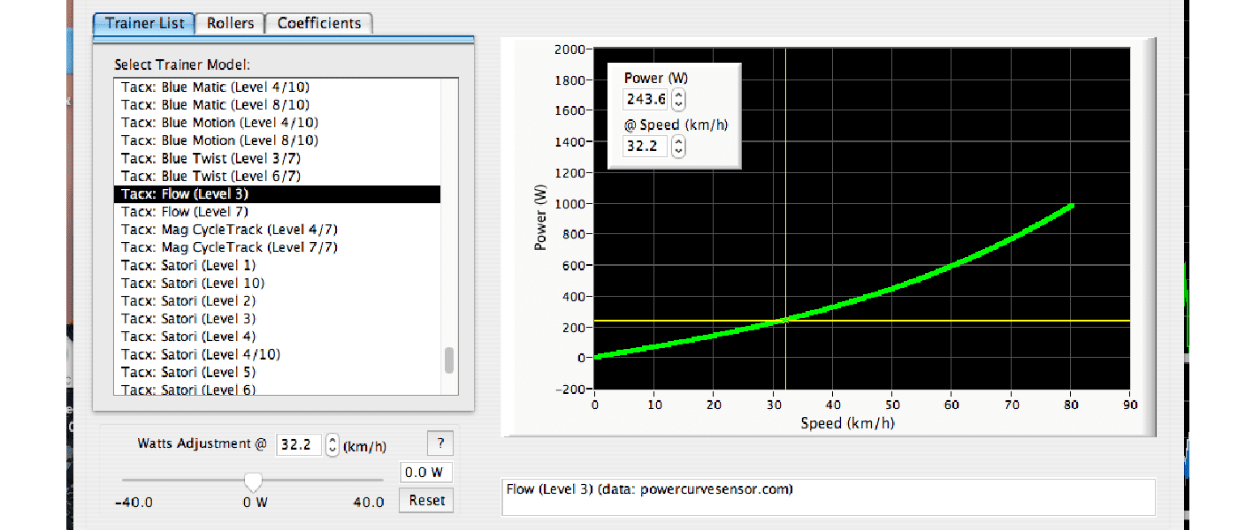The width and height of the screenshot is (1238, 530).
Task: Pick Tacx: Mag CycleTrack (Level 4/7)
Action: 229,230
